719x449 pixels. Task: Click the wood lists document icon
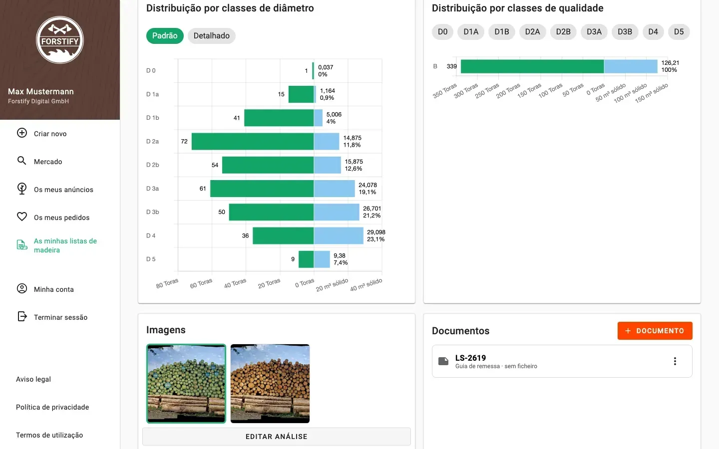coord(22,245)
